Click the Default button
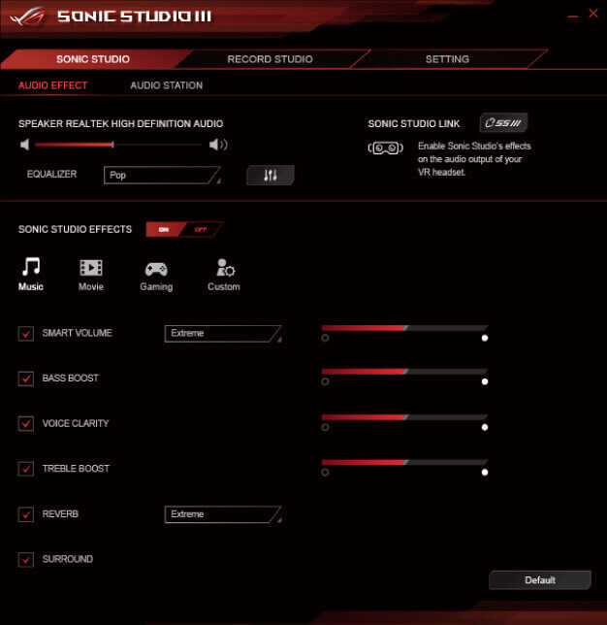This screenshot has width=607, height=625. 540,580
